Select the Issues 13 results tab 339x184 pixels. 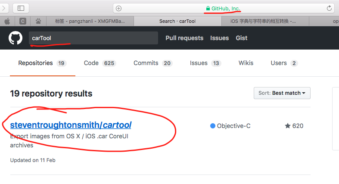click(x=205, y=63)
